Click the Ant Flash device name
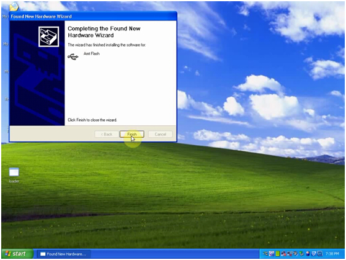The height and width of the screenshot is (260, 346). point(92,54)
